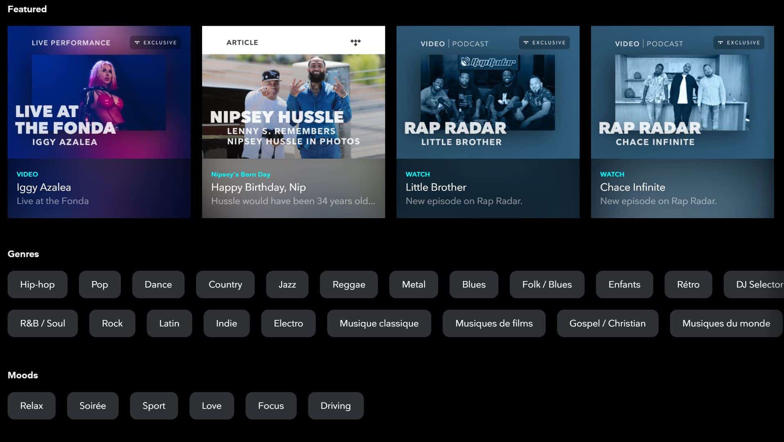Open the Jazz genre
The height and width of the screenshot is (442, 784).
(287, 284)
